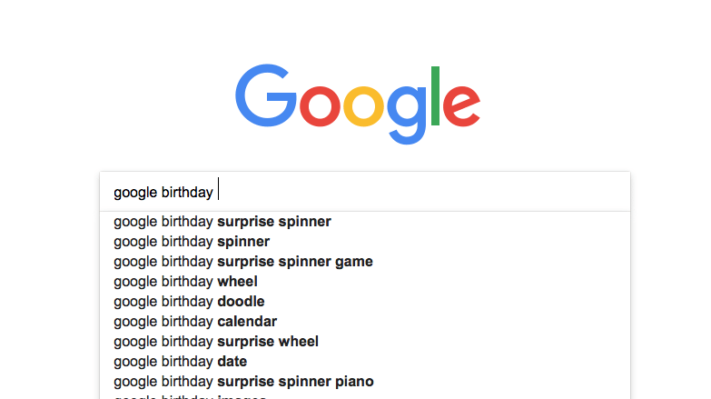Click the word 'google' in the search box
Screen dimensions: 711x399
(135, 193)
